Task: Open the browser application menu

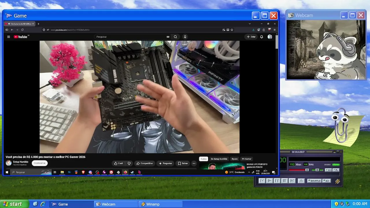Action: coord(275,30)
